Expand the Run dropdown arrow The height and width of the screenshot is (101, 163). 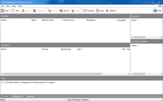(31, 11)
